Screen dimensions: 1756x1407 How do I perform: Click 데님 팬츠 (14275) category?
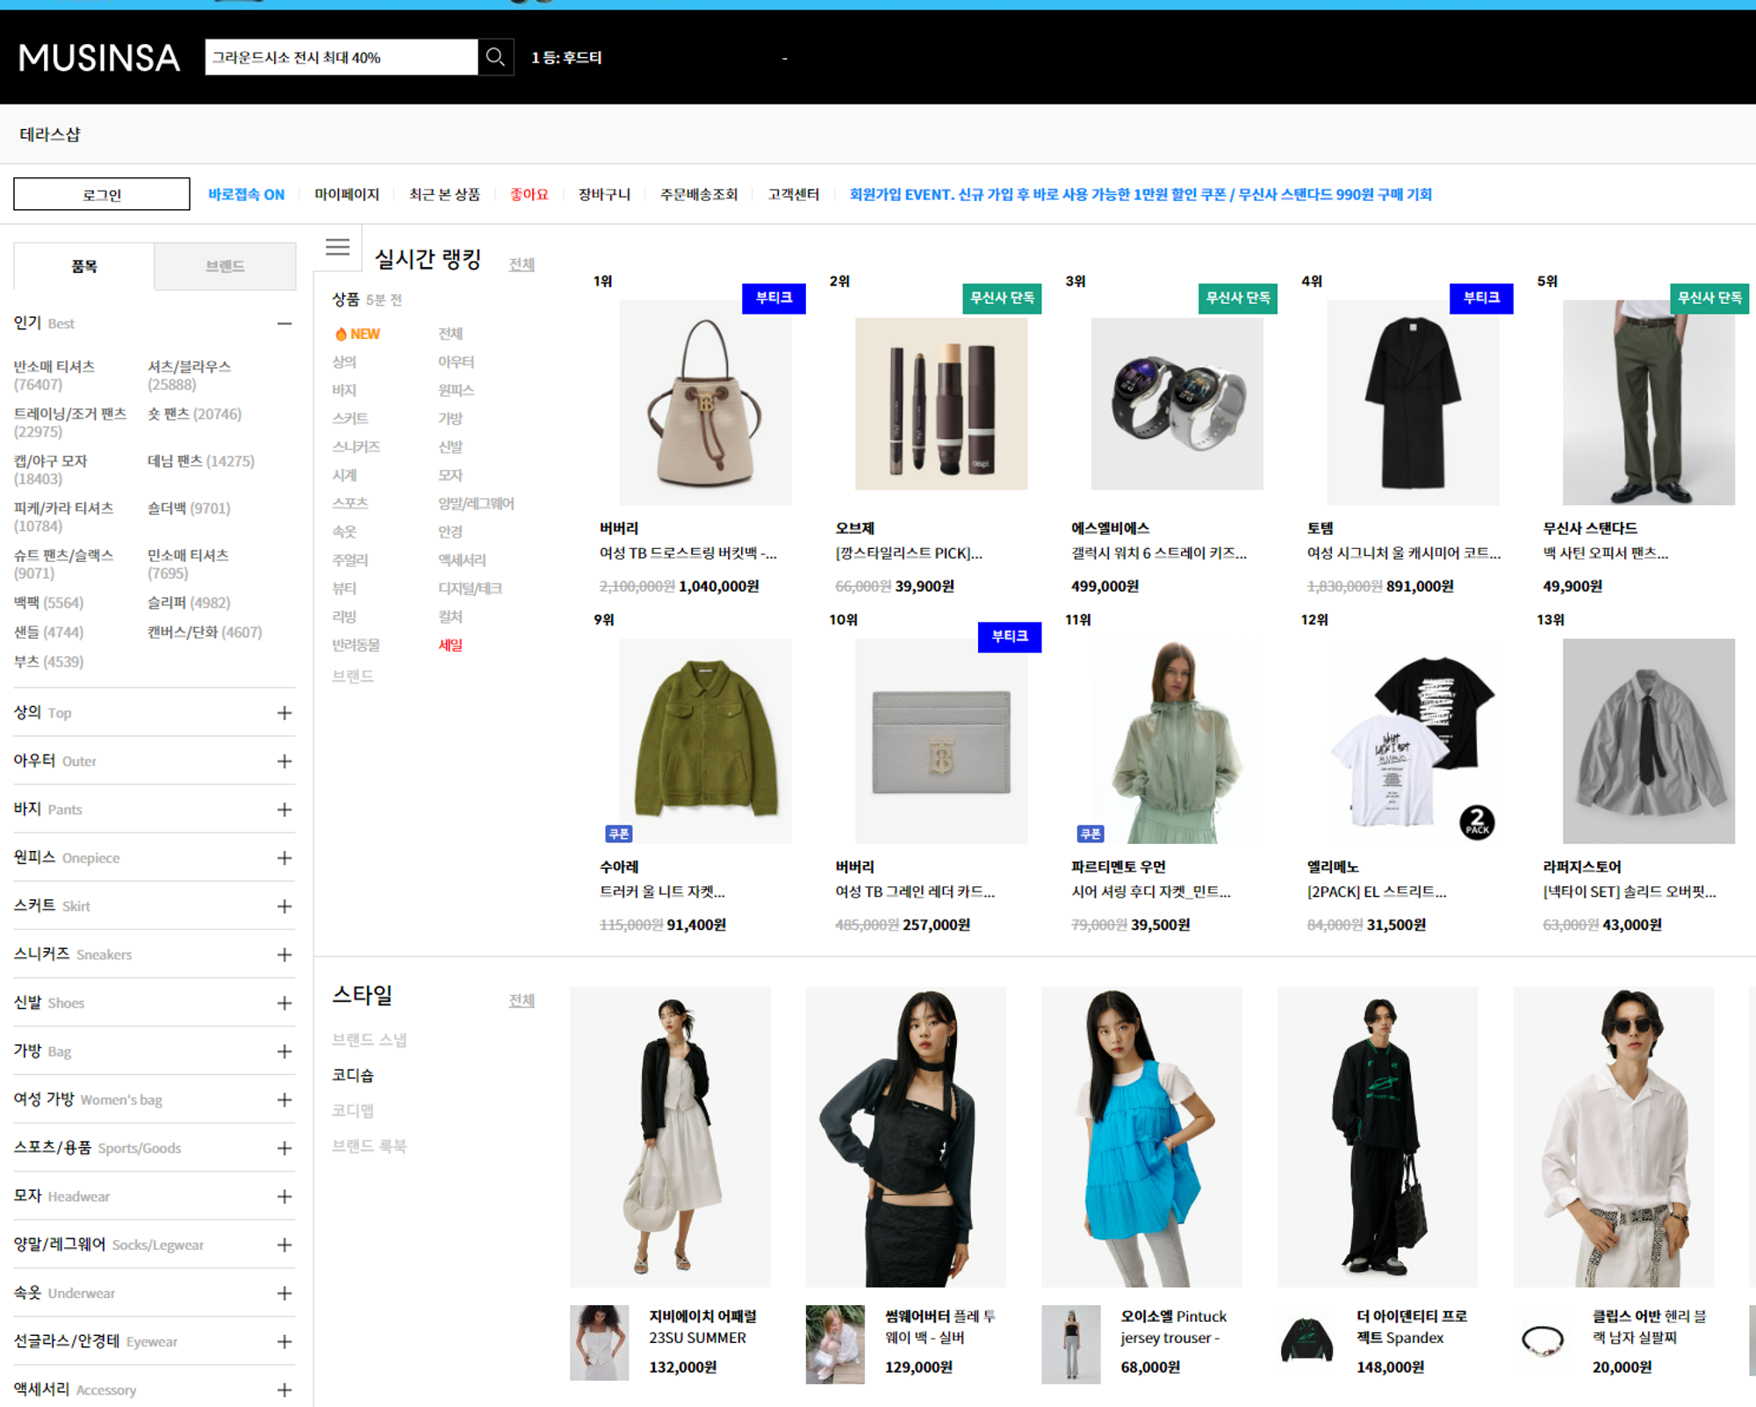pos(201,461)
